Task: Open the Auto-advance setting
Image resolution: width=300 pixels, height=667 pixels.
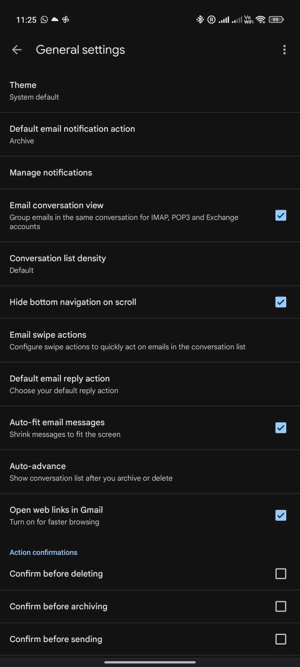Action: point(150,471)
